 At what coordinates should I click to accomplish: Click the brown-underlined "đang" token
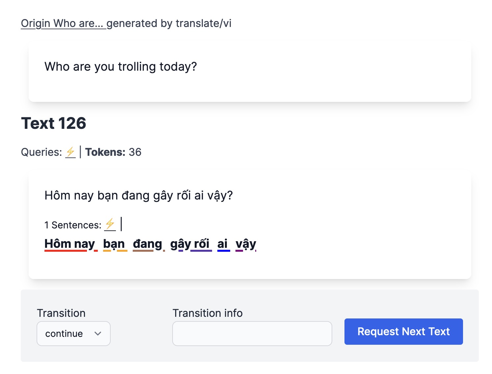click(x=148, y=244)
